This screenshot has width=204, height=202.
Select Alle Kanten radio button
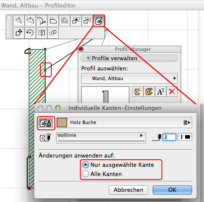coord(86,174)
